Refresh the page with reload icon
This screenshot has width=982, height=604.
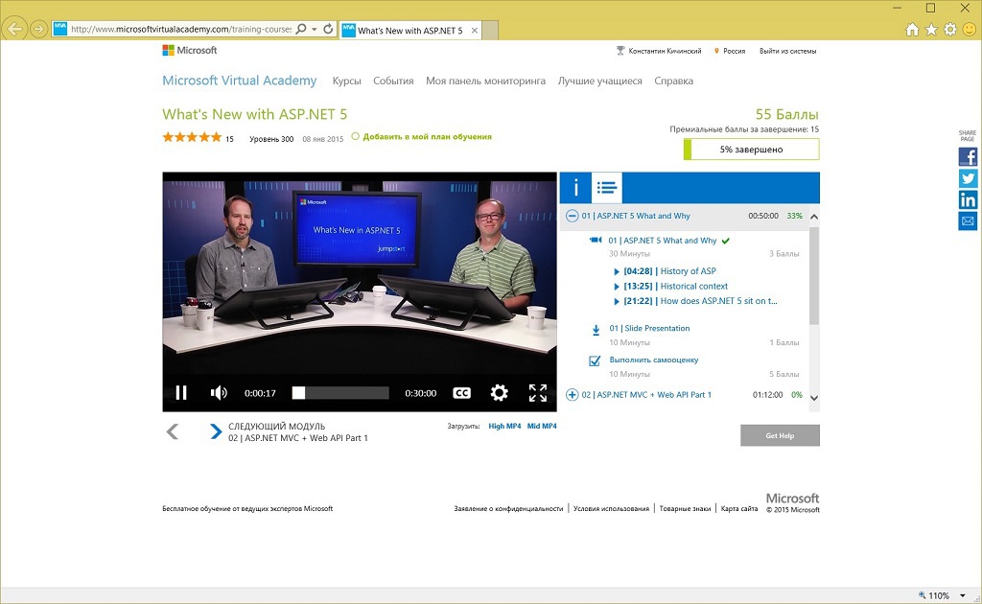328,29
